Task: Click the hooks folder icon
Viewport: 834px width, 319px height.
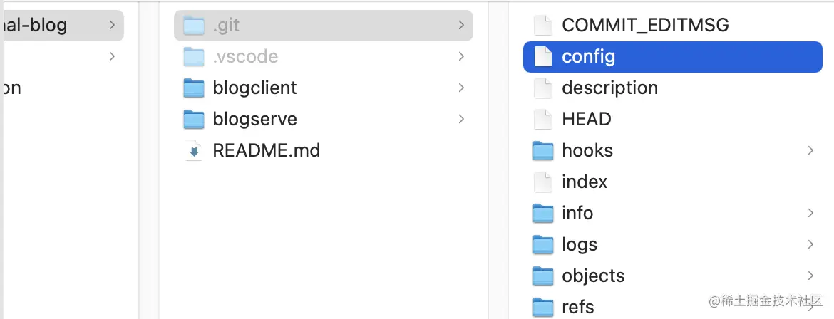Action: 543,150
